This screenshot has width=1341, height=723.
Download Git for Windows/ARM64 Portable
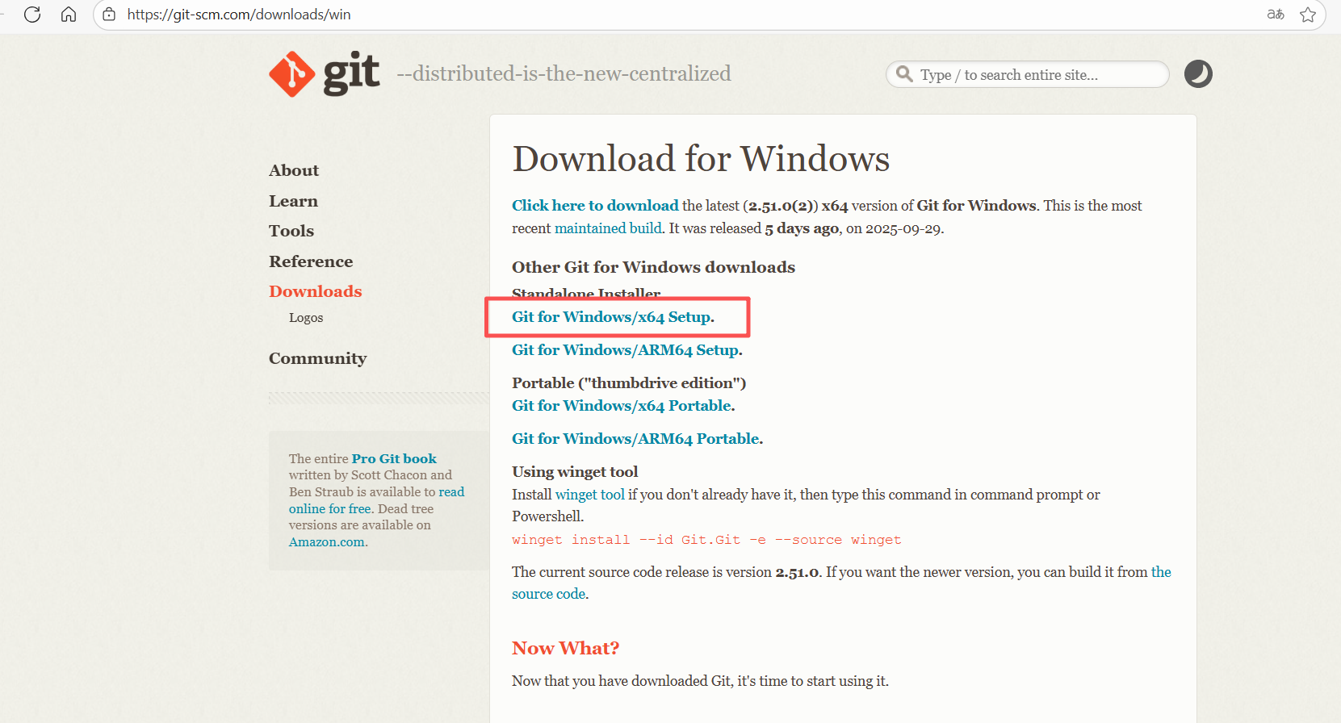pyautogui.click(x=637, y=439)
